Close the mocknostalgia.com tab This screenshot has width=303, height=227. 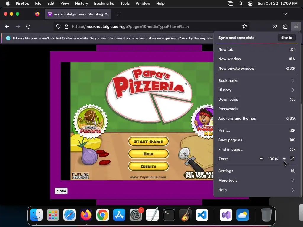click(106, 14)
